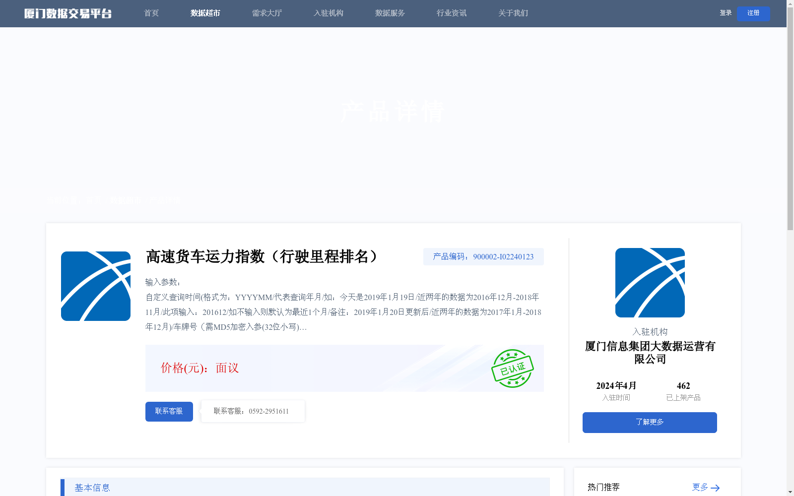
Task: Open the 行业资讯 navigation item
Action: [451, 13]
